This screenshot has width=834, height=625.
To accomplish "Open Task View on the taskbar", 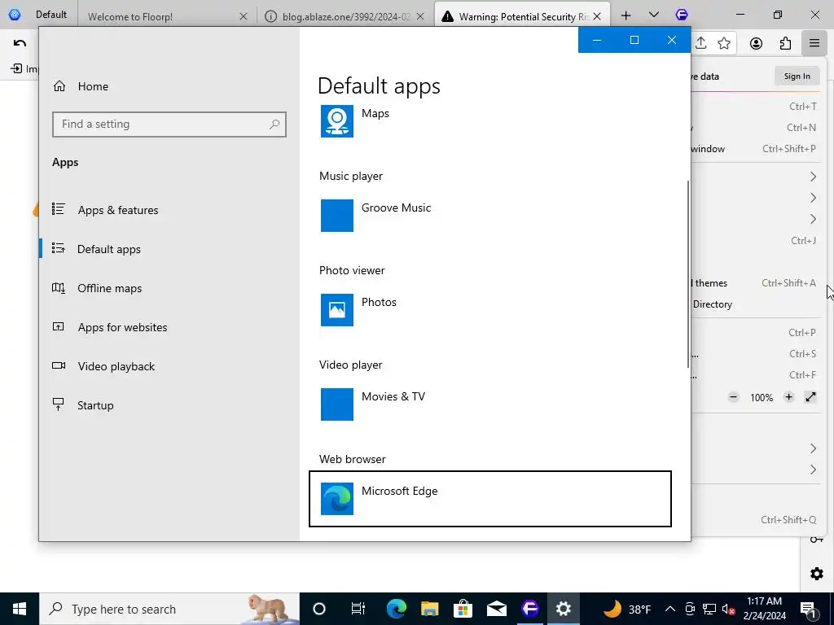I will 358,609.
